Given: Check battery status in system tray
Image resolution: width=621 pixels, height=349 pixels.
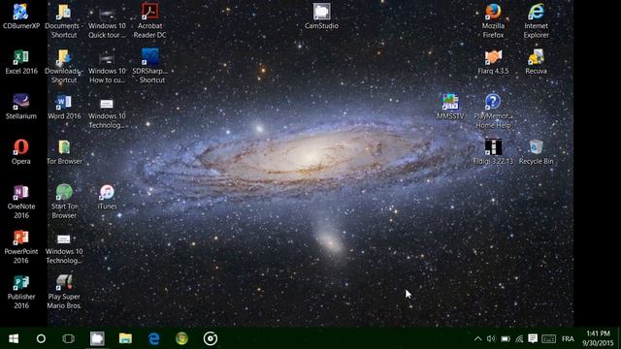Looking at the screenshot, I should 506,338.
